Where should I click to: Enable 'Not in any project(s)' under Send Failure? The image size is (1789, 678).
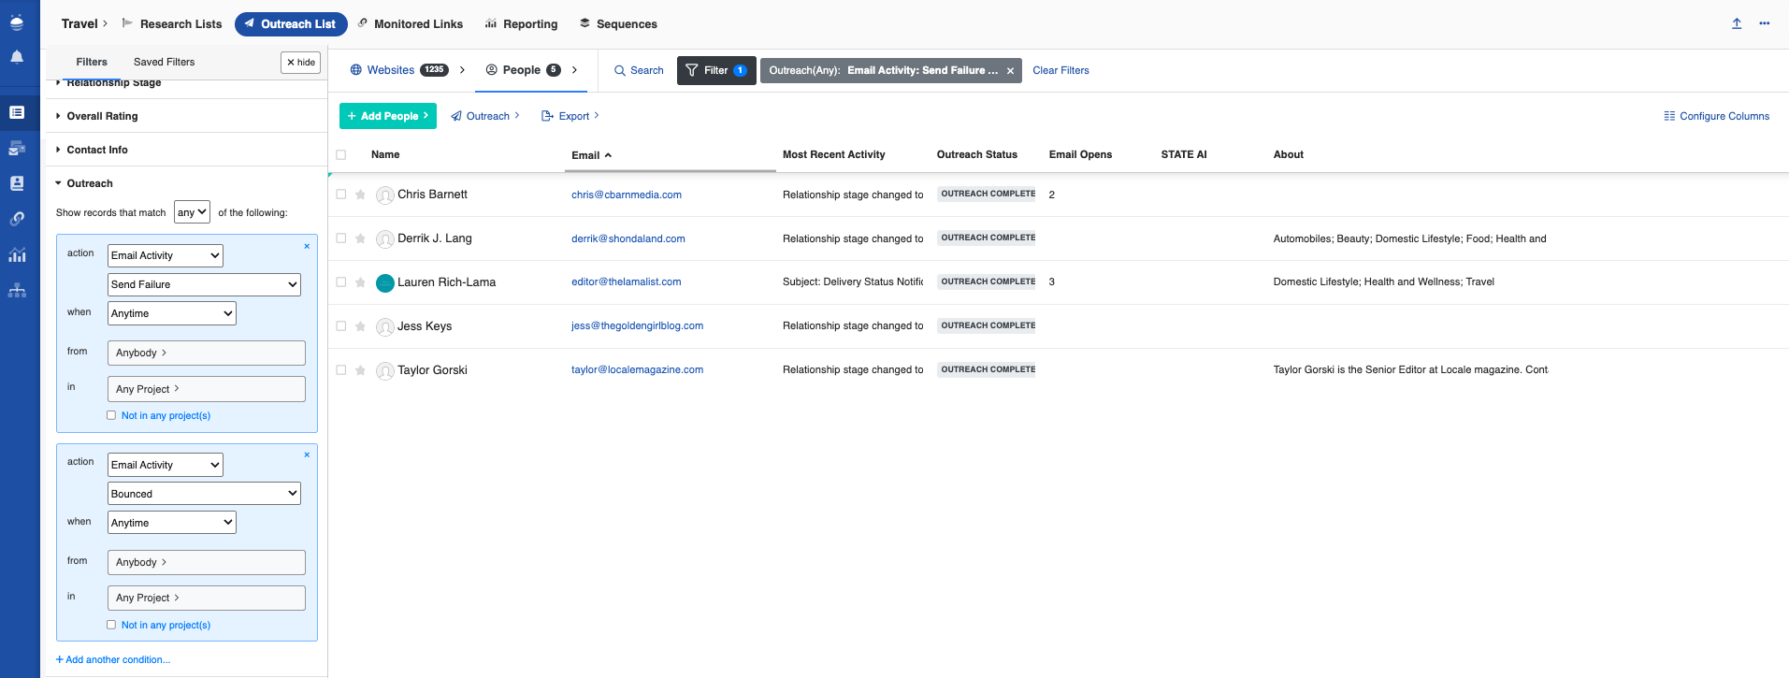click(x=111, y=415)
